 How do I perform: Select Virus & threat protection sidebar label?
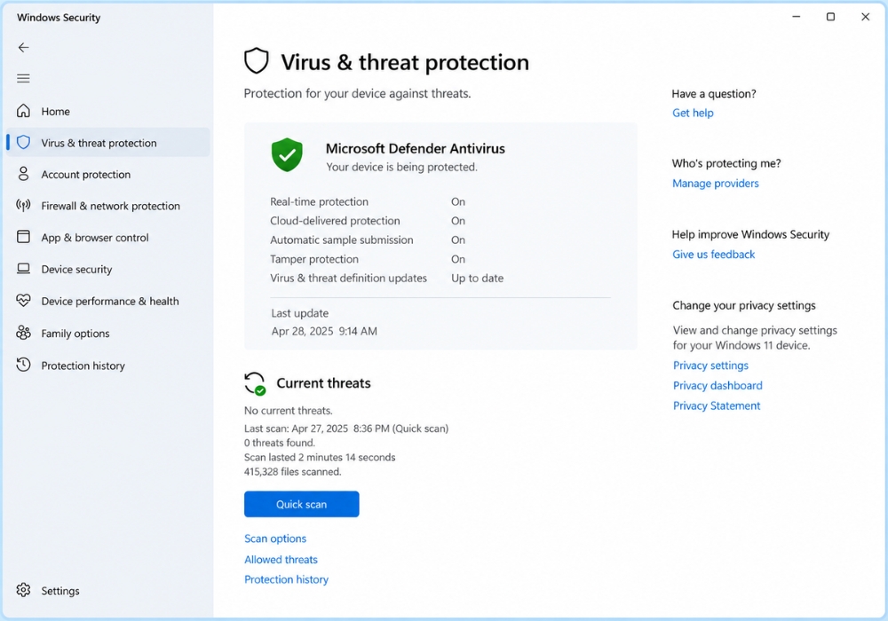click(x=99, y=143)
